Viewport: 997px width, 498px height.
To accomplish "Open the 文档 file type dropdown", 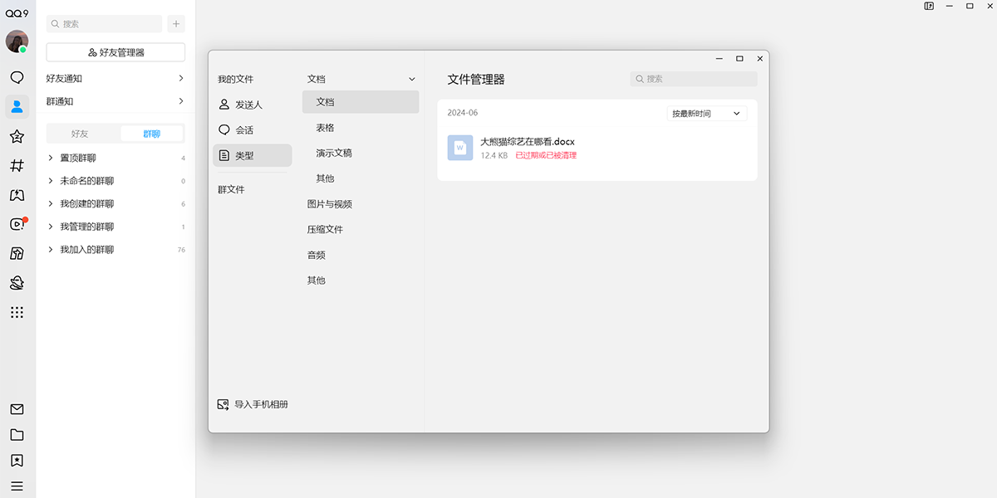I will click(361, 78).
